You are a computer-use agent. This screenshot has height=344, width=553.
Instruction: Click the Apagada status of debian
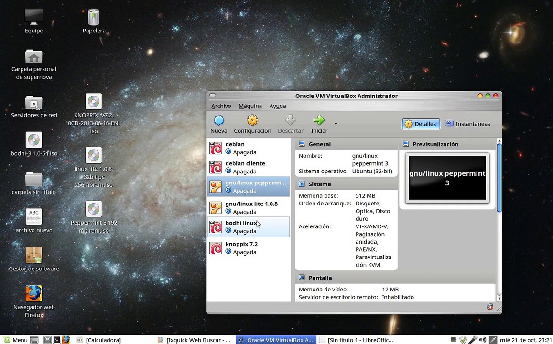coord(244,152)
